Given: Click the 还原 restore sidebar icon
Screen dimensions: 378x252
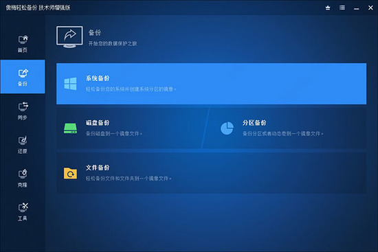Looking at the screenshot, I should pyautogui.click(x=23, y=141).
